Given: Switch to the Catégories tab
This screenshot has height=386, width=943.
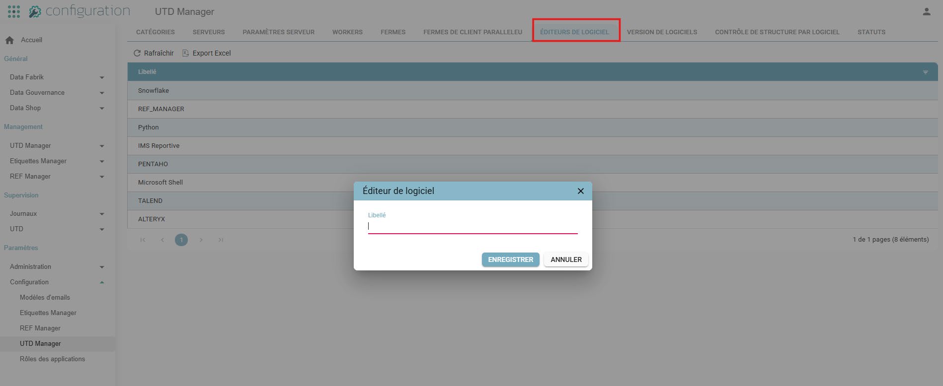Looking at the screenshot, I should pos(156,32).
